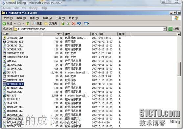Select the highlighted EXTADSCH.EXE file icon

click(x=4, y=84)
